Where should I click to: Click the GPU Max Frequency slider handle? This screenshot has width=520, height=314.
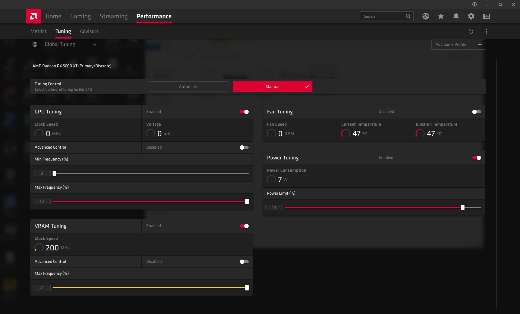pos(247,202)
